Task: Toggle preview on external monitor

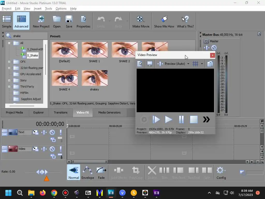Action: click(150, 64)
